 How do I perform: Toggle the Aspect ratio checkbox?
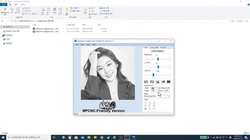160,88
